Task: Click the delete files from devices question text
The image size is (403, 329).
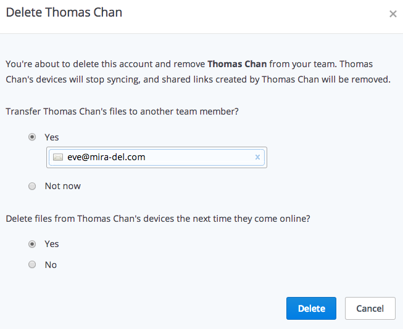Action: [x=158, y=219]
